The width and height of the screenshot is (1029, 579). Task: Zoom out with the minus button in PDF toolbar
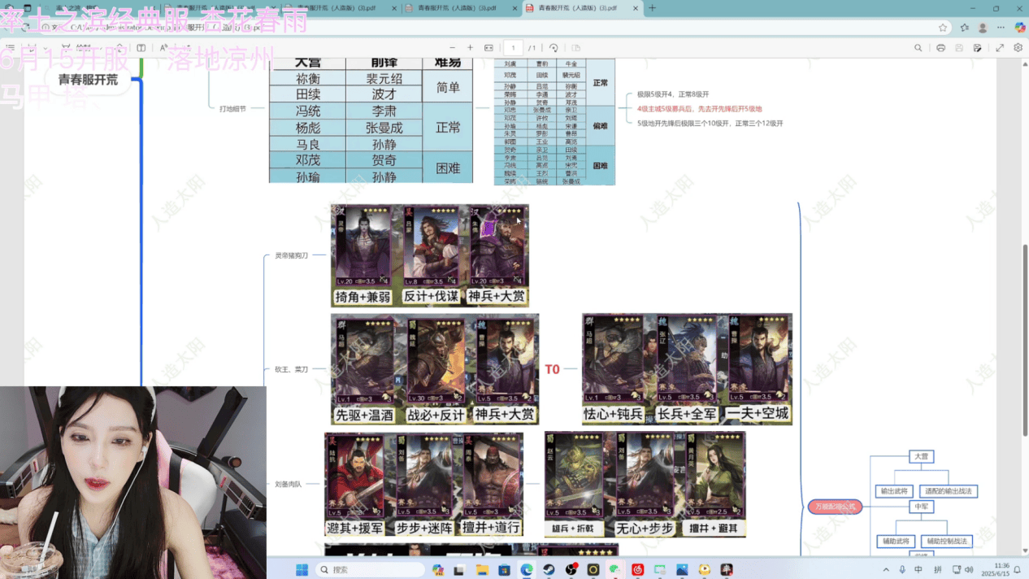pyautogui.click(x=451, y=48)
